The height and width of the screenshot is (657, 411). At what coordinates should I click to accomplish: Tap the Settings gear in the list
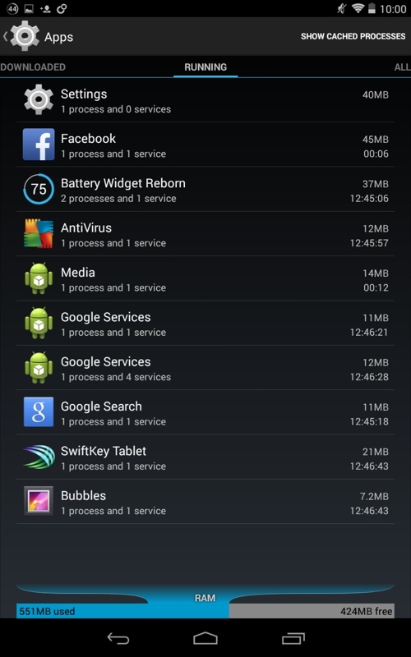point(39,99)
